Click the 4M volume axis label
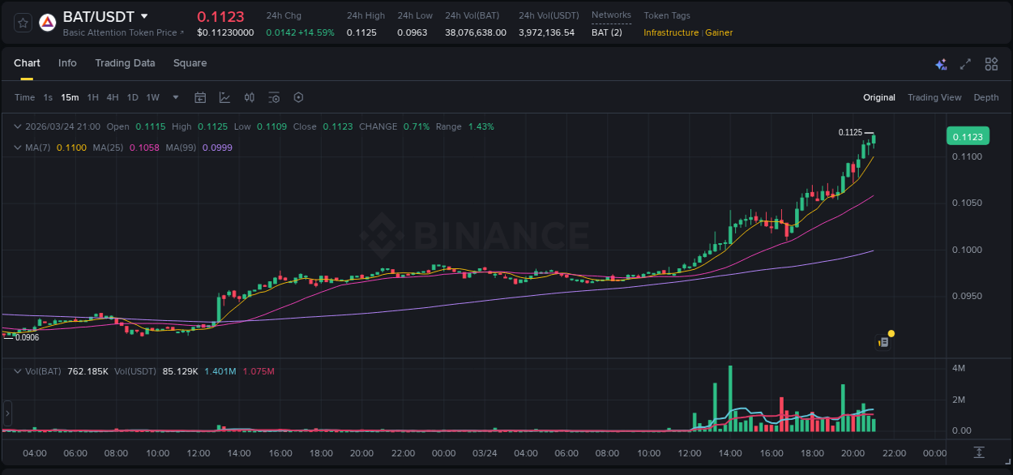 [958, 368]
